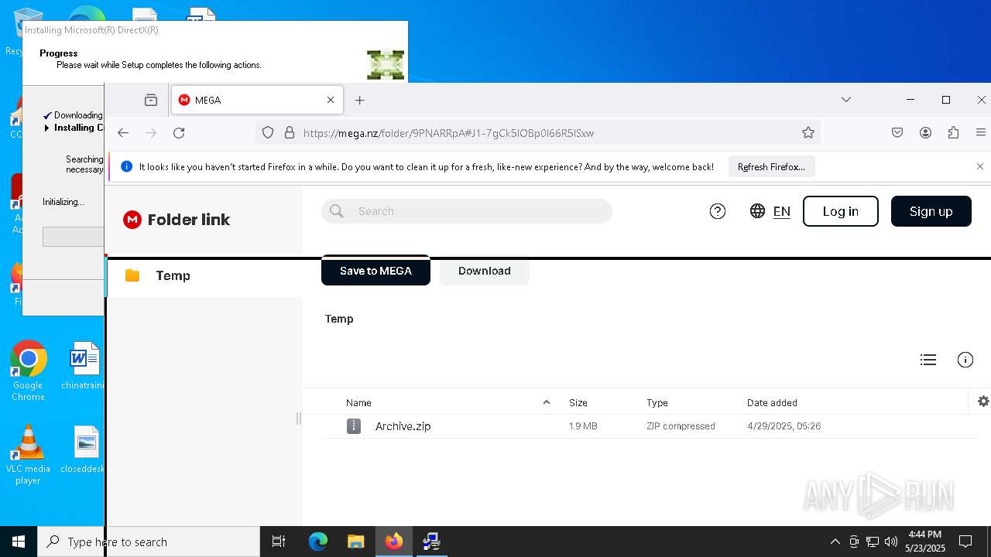This screenshot has height=557, width=991.
Task: Save page to Pocket
Action: pos(897,133)
